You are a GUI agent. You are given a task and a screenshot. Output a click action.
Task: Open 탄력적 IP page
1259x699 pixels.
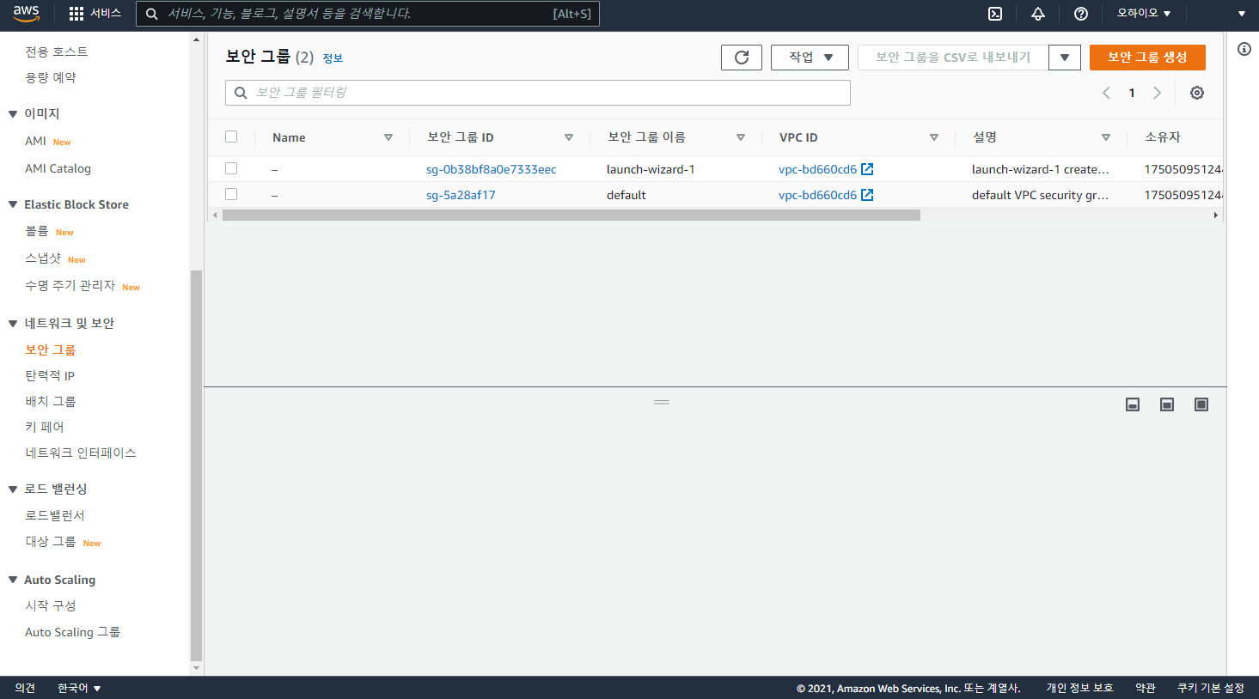50,375
